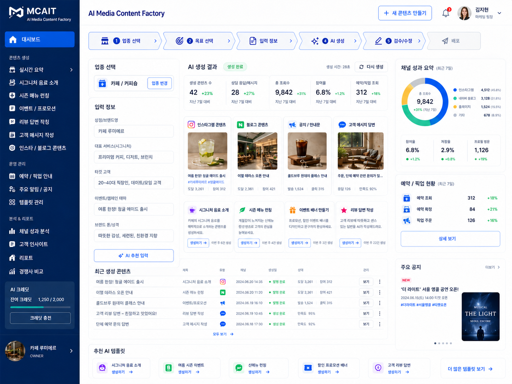Viewport: 512px width, 384px height.
Task: Click the 고객 메시지 작성 sidebar icon
Action: tap(12, 135)
